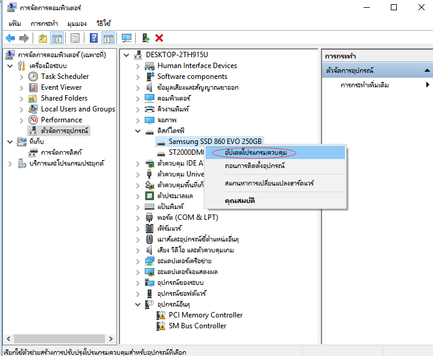Open Task Scheduler in the left tree

(65, 77)
